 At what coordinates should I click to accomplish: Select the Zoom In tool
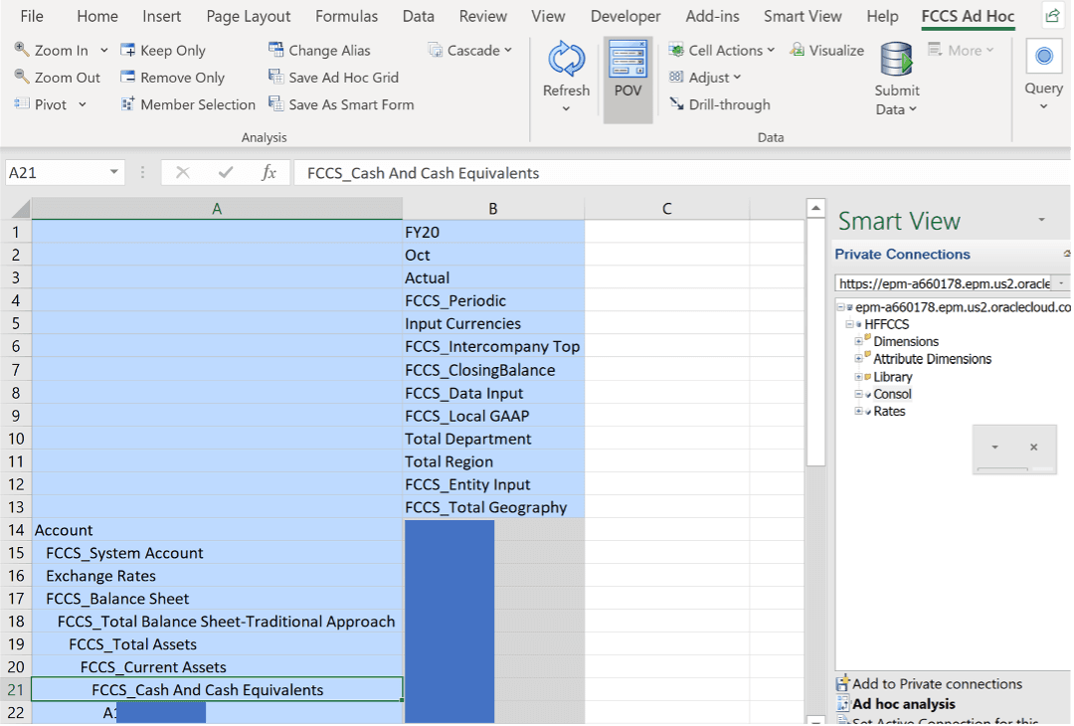point(59,49)
